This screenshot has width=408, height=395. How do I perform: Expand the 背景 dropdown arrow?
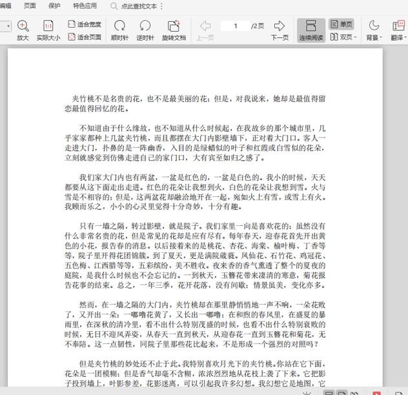[381, 37]
